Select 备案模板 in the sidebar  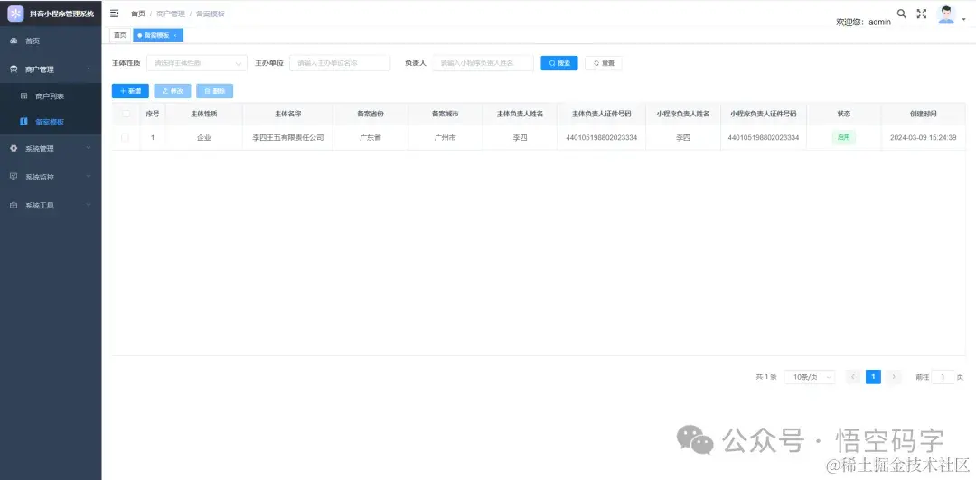coord(51,122)
